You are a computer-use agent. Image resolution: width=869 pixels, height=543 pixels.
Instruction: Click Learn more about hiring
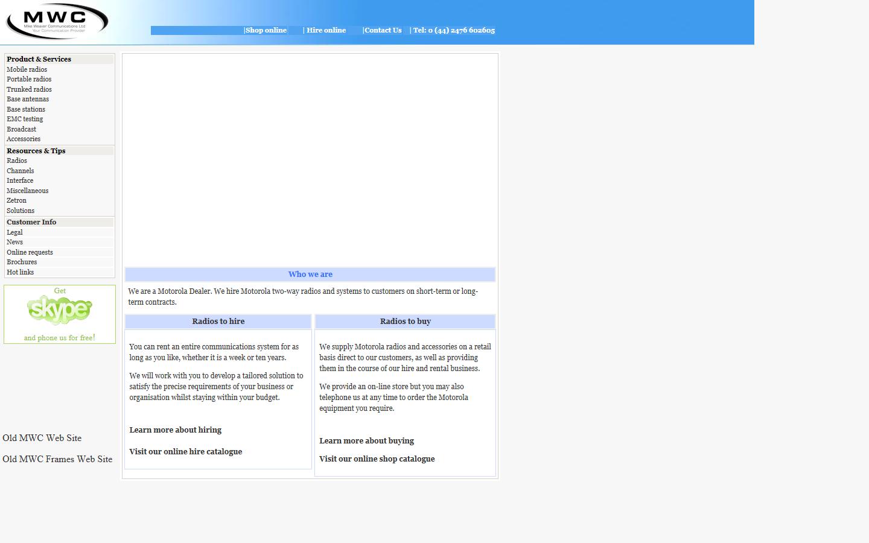[175, 430]
